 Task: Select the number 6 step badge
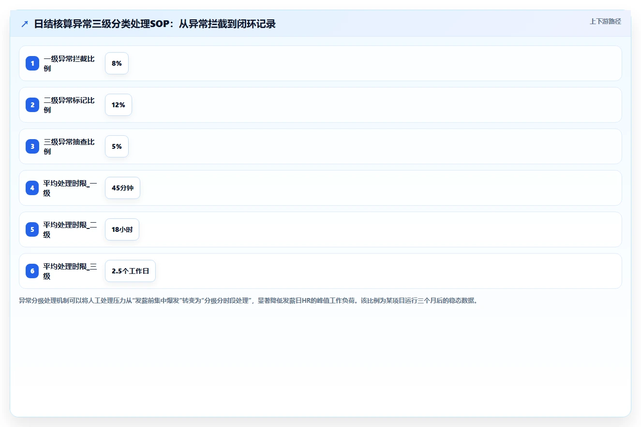coord(32,271)
